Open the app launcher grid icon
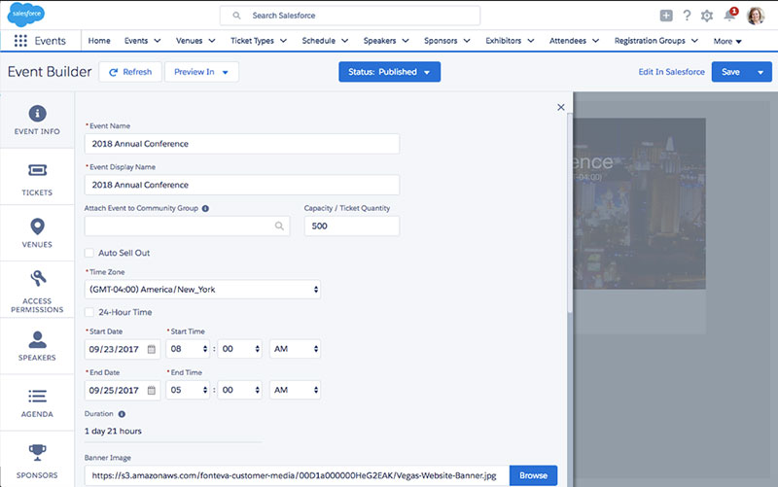This screenshot has width=778, height=487. (20, 41)
